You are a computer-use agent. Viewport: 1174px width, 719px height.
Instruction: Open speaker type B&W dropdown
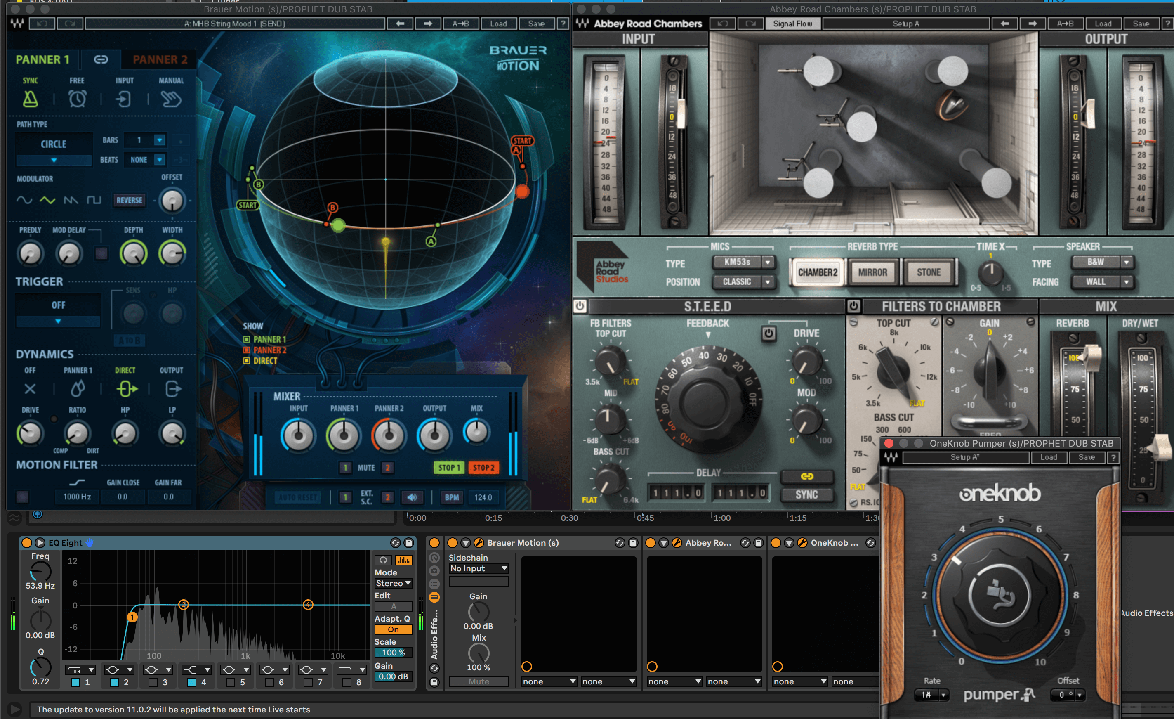1102,262
